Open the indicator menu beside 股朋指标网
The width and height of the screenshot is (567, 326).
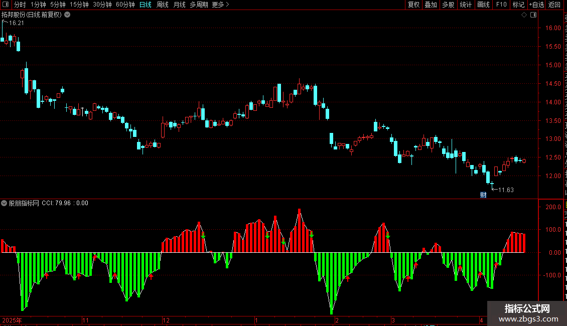click(4, 203)
